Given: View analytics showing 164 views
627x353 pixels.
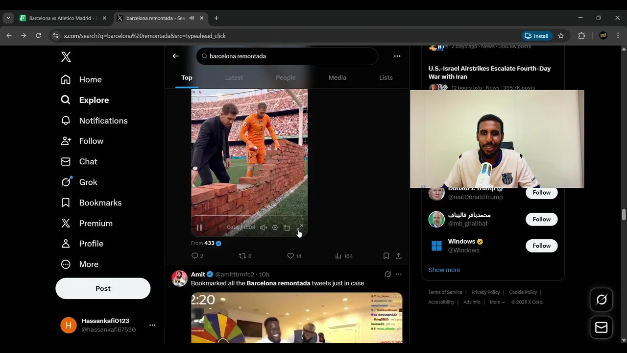Looking at the screenshot, I should pos(344,256).
